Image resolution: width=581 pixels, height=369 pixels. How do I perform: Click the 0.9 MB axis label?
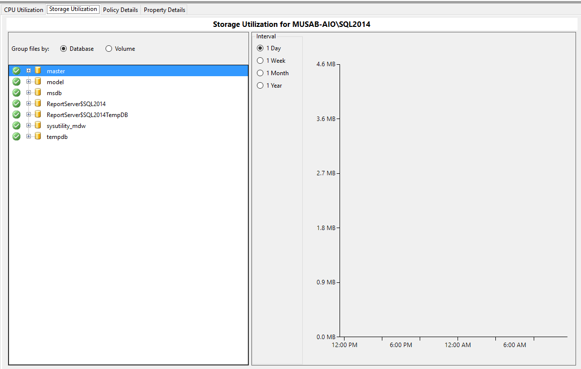click(x=326, y=282)
